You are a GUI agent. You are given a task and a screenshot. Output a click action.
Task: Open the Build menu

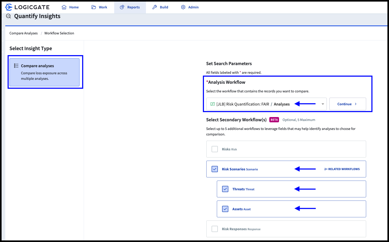(160, 7)
